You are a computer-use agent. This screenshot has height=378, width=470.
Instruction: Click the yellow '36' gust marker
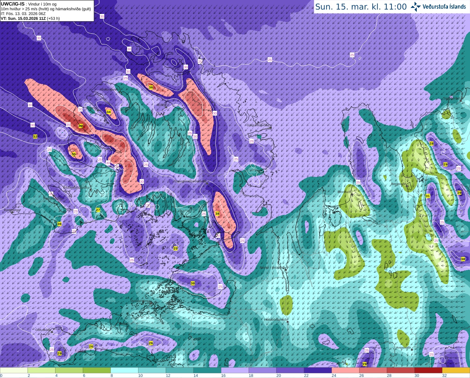pos(151,87)
